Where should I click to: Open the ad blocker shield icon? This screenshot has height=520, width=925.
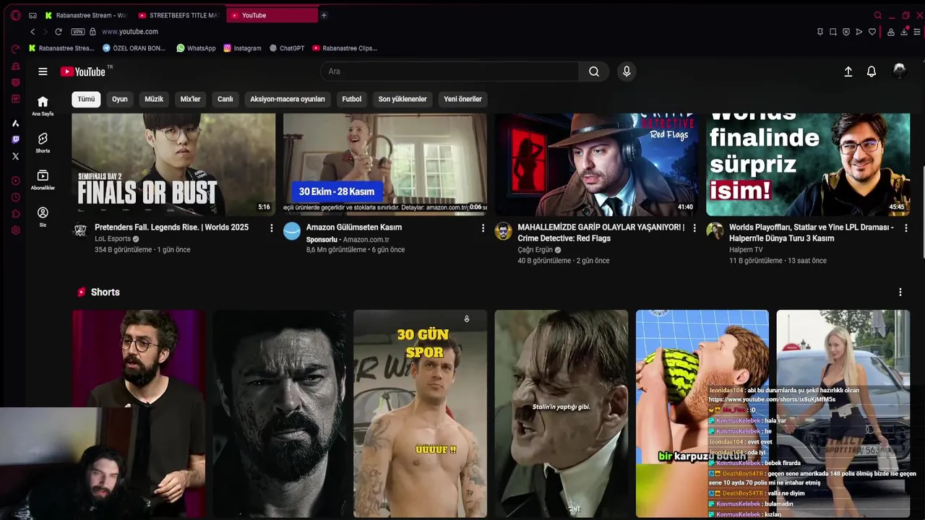846,32
